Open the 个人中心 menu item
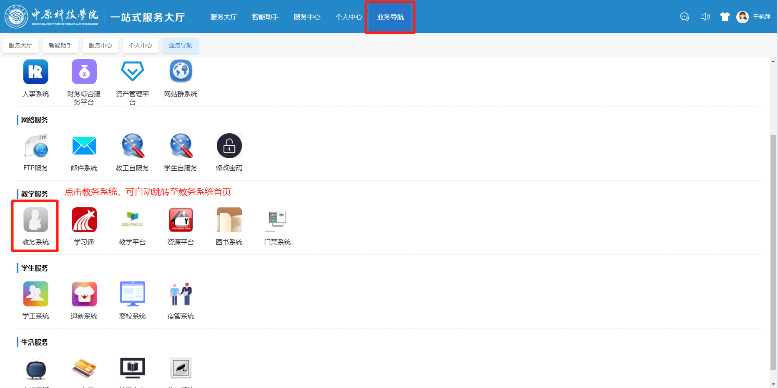 [x=349, y=17]
